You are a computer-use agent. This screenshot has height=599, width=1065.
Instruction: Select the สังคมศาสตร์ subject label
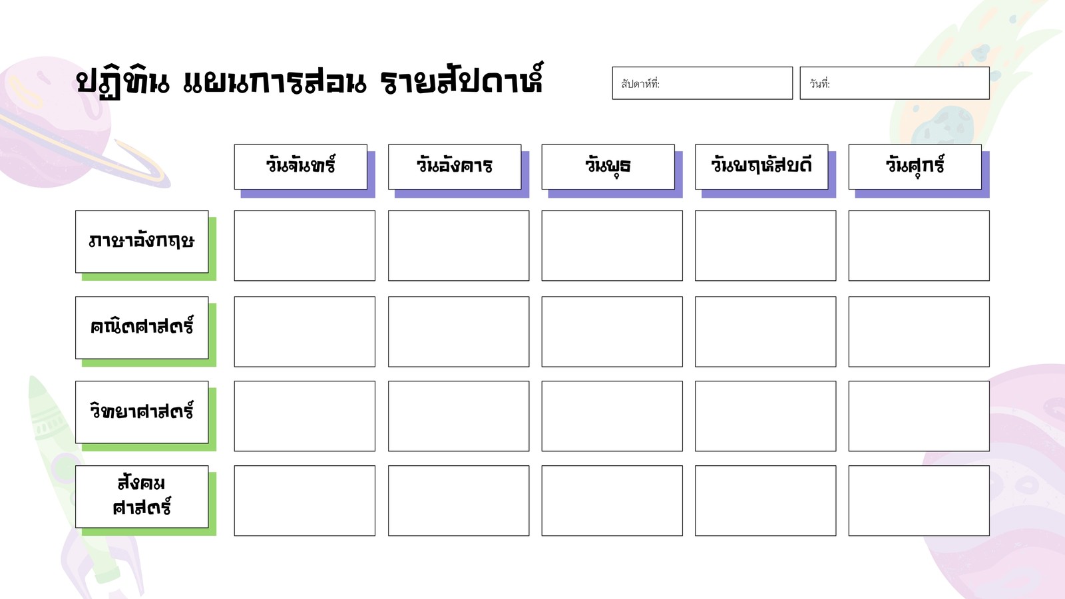click(142, 497)
